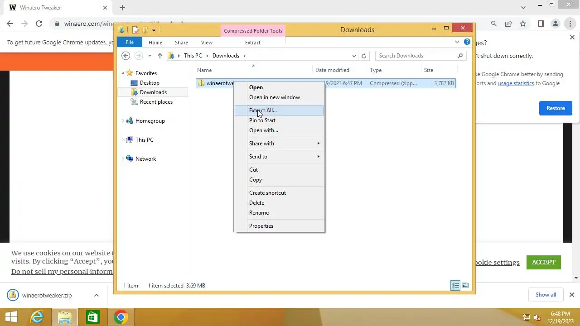Viewport: 580px width, 326px height.
Task: Click the Explorer Back arrow
Action: click(126, 56)
